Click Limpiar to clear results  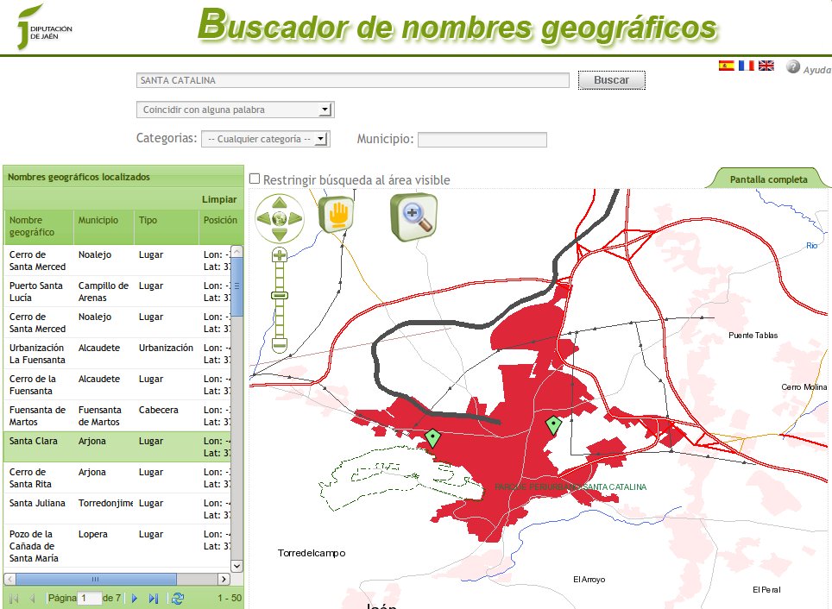(219, 199)
